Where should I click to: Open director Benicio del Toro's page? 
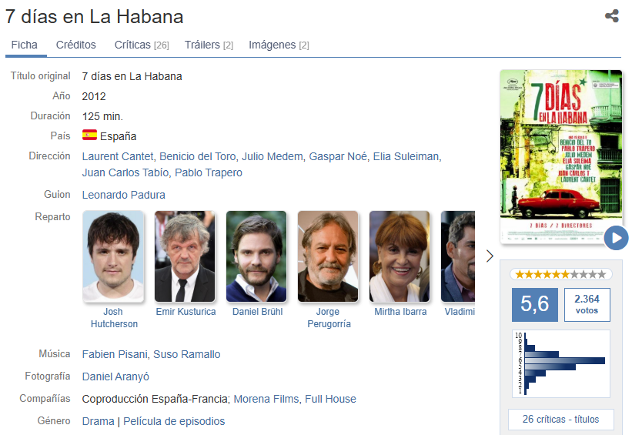coord(198,156)
